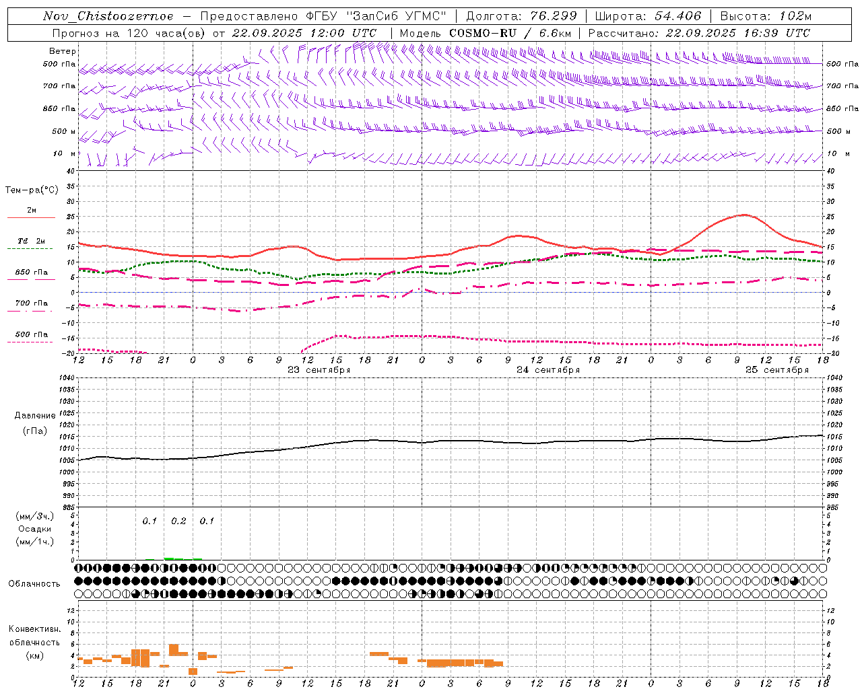Click the Прогноз на 120 часа(ов) text
Screen dimensions: 862x689
pos(129,33)
